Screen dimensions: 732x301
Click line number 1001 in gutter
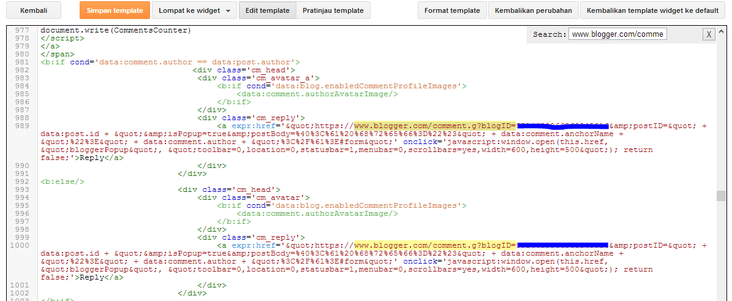coord(20,285)
